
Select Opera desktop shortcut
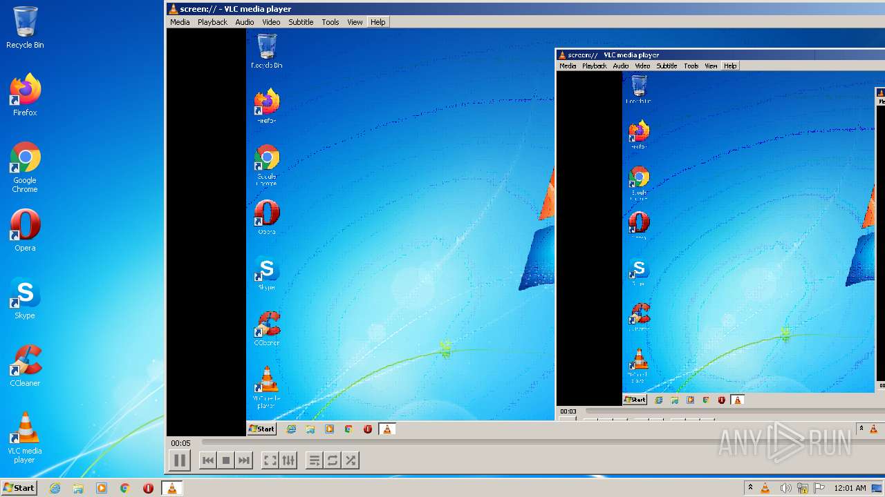25,231
